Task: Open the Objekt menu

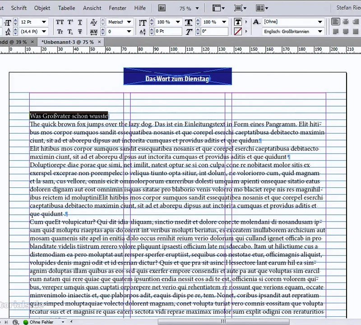Action: [x=42, y=8]
